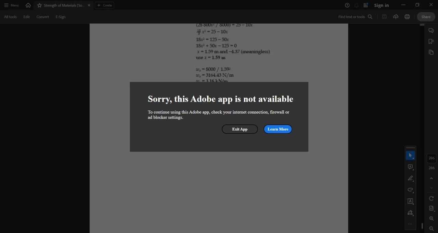Open more tools ellipsis in quick toolbar

(410, 224)
